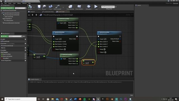Viewport: 179px width, 101px height.
Task: Click the Find icon in toolbar
Action: [x=50, y=6]
